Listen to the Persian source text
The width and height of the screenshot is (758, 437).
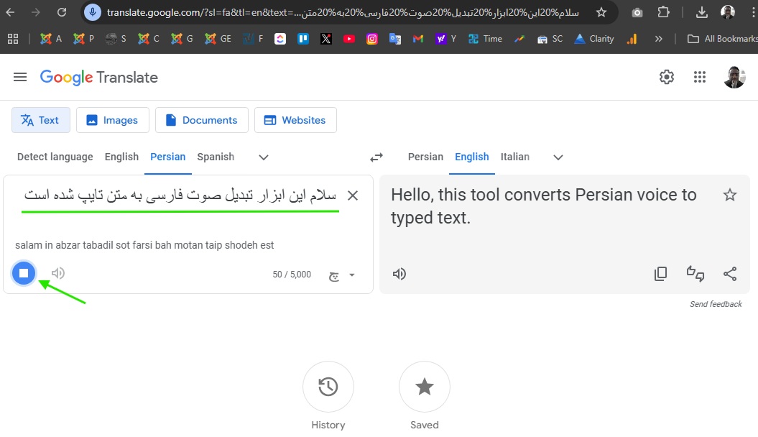(x=58, y=273)
